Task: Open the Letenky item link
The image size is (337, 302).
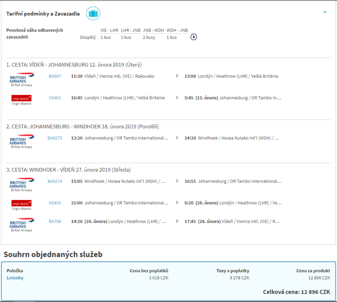Action: pyautogui.click(x=15, y=278)
